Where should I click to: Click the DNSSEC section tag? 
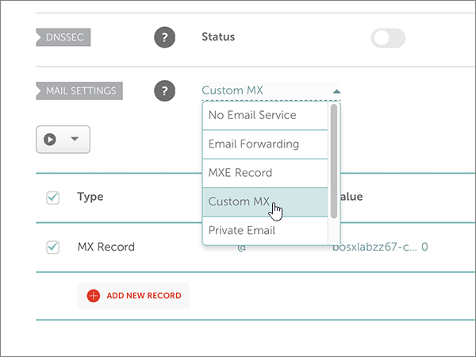(63, 37)
